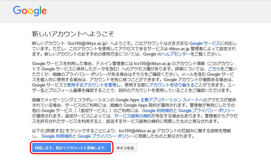The width and height of the screenshot is (271, 165).
Task: Click the agree and continue to account button
Action: [71, 148]
